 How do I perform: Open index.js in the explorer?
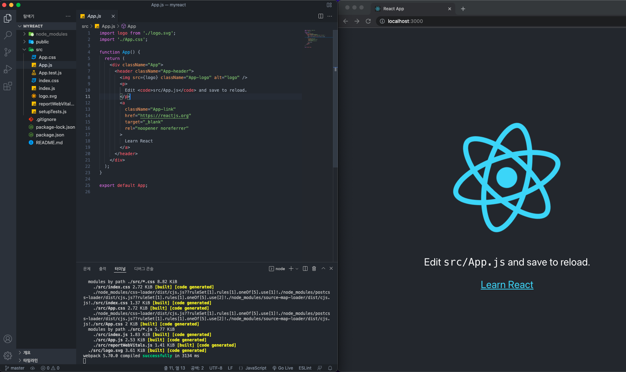[46, 88]
